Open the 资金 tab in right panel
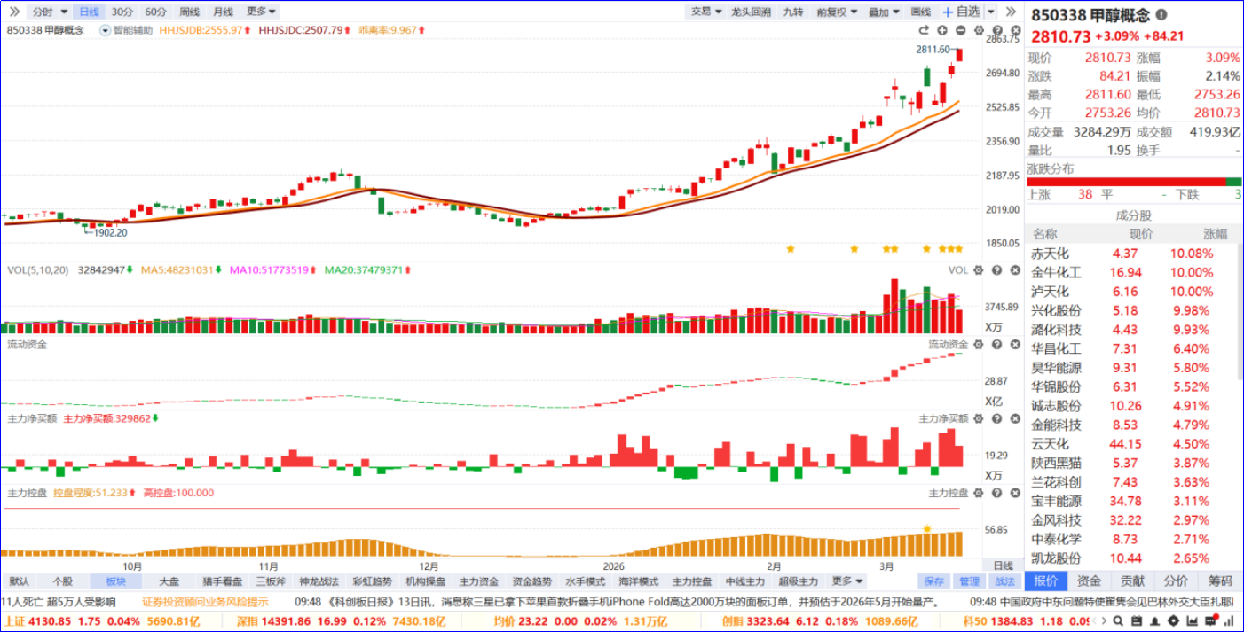The width and height of the screenshot is (1244, 632). pos(1089,581)
